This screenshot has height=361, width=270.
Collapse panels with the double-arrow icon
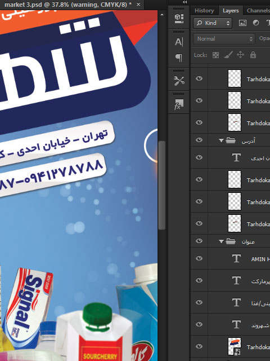click(185, 2)
